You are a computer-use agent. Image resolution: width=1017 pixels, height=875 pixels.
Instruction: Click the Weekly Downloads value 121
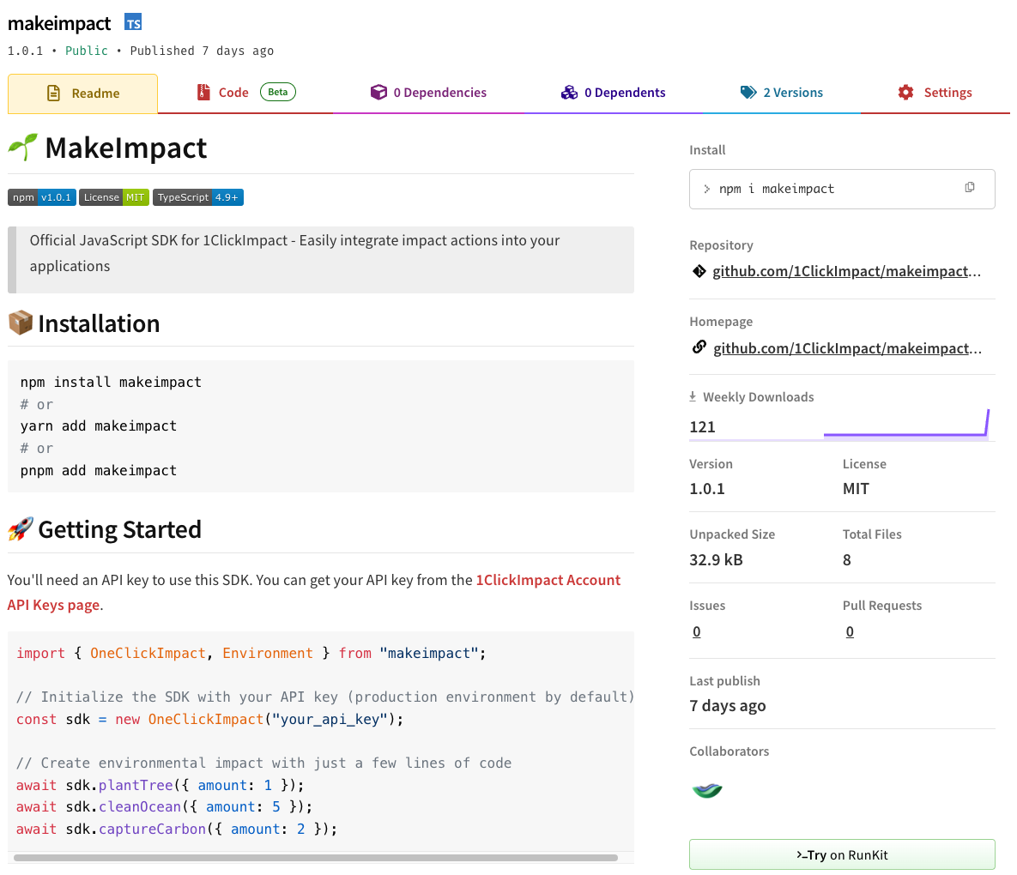click(702, 426)
